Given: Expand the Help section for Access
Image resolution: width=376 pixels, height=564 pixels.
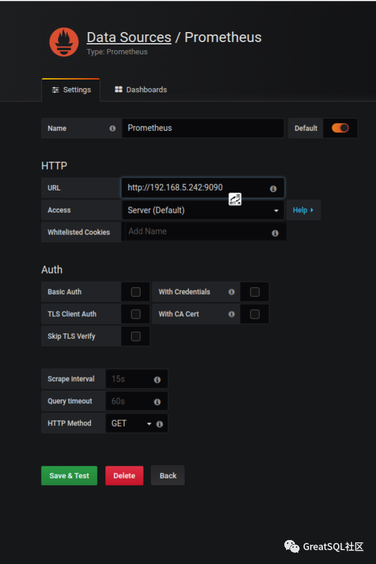Looking at the screenshot, I should (304, 210).
